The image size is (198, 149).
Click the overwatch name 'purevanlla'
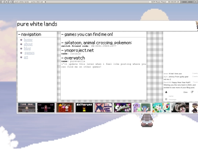(x=77, y=61)
